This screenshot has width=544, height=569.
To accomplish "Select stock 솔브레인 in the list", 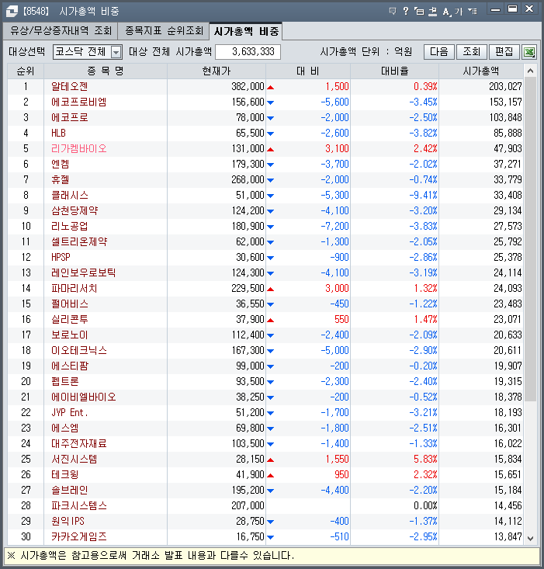I will pyautogui.click(x=69, y=491).
